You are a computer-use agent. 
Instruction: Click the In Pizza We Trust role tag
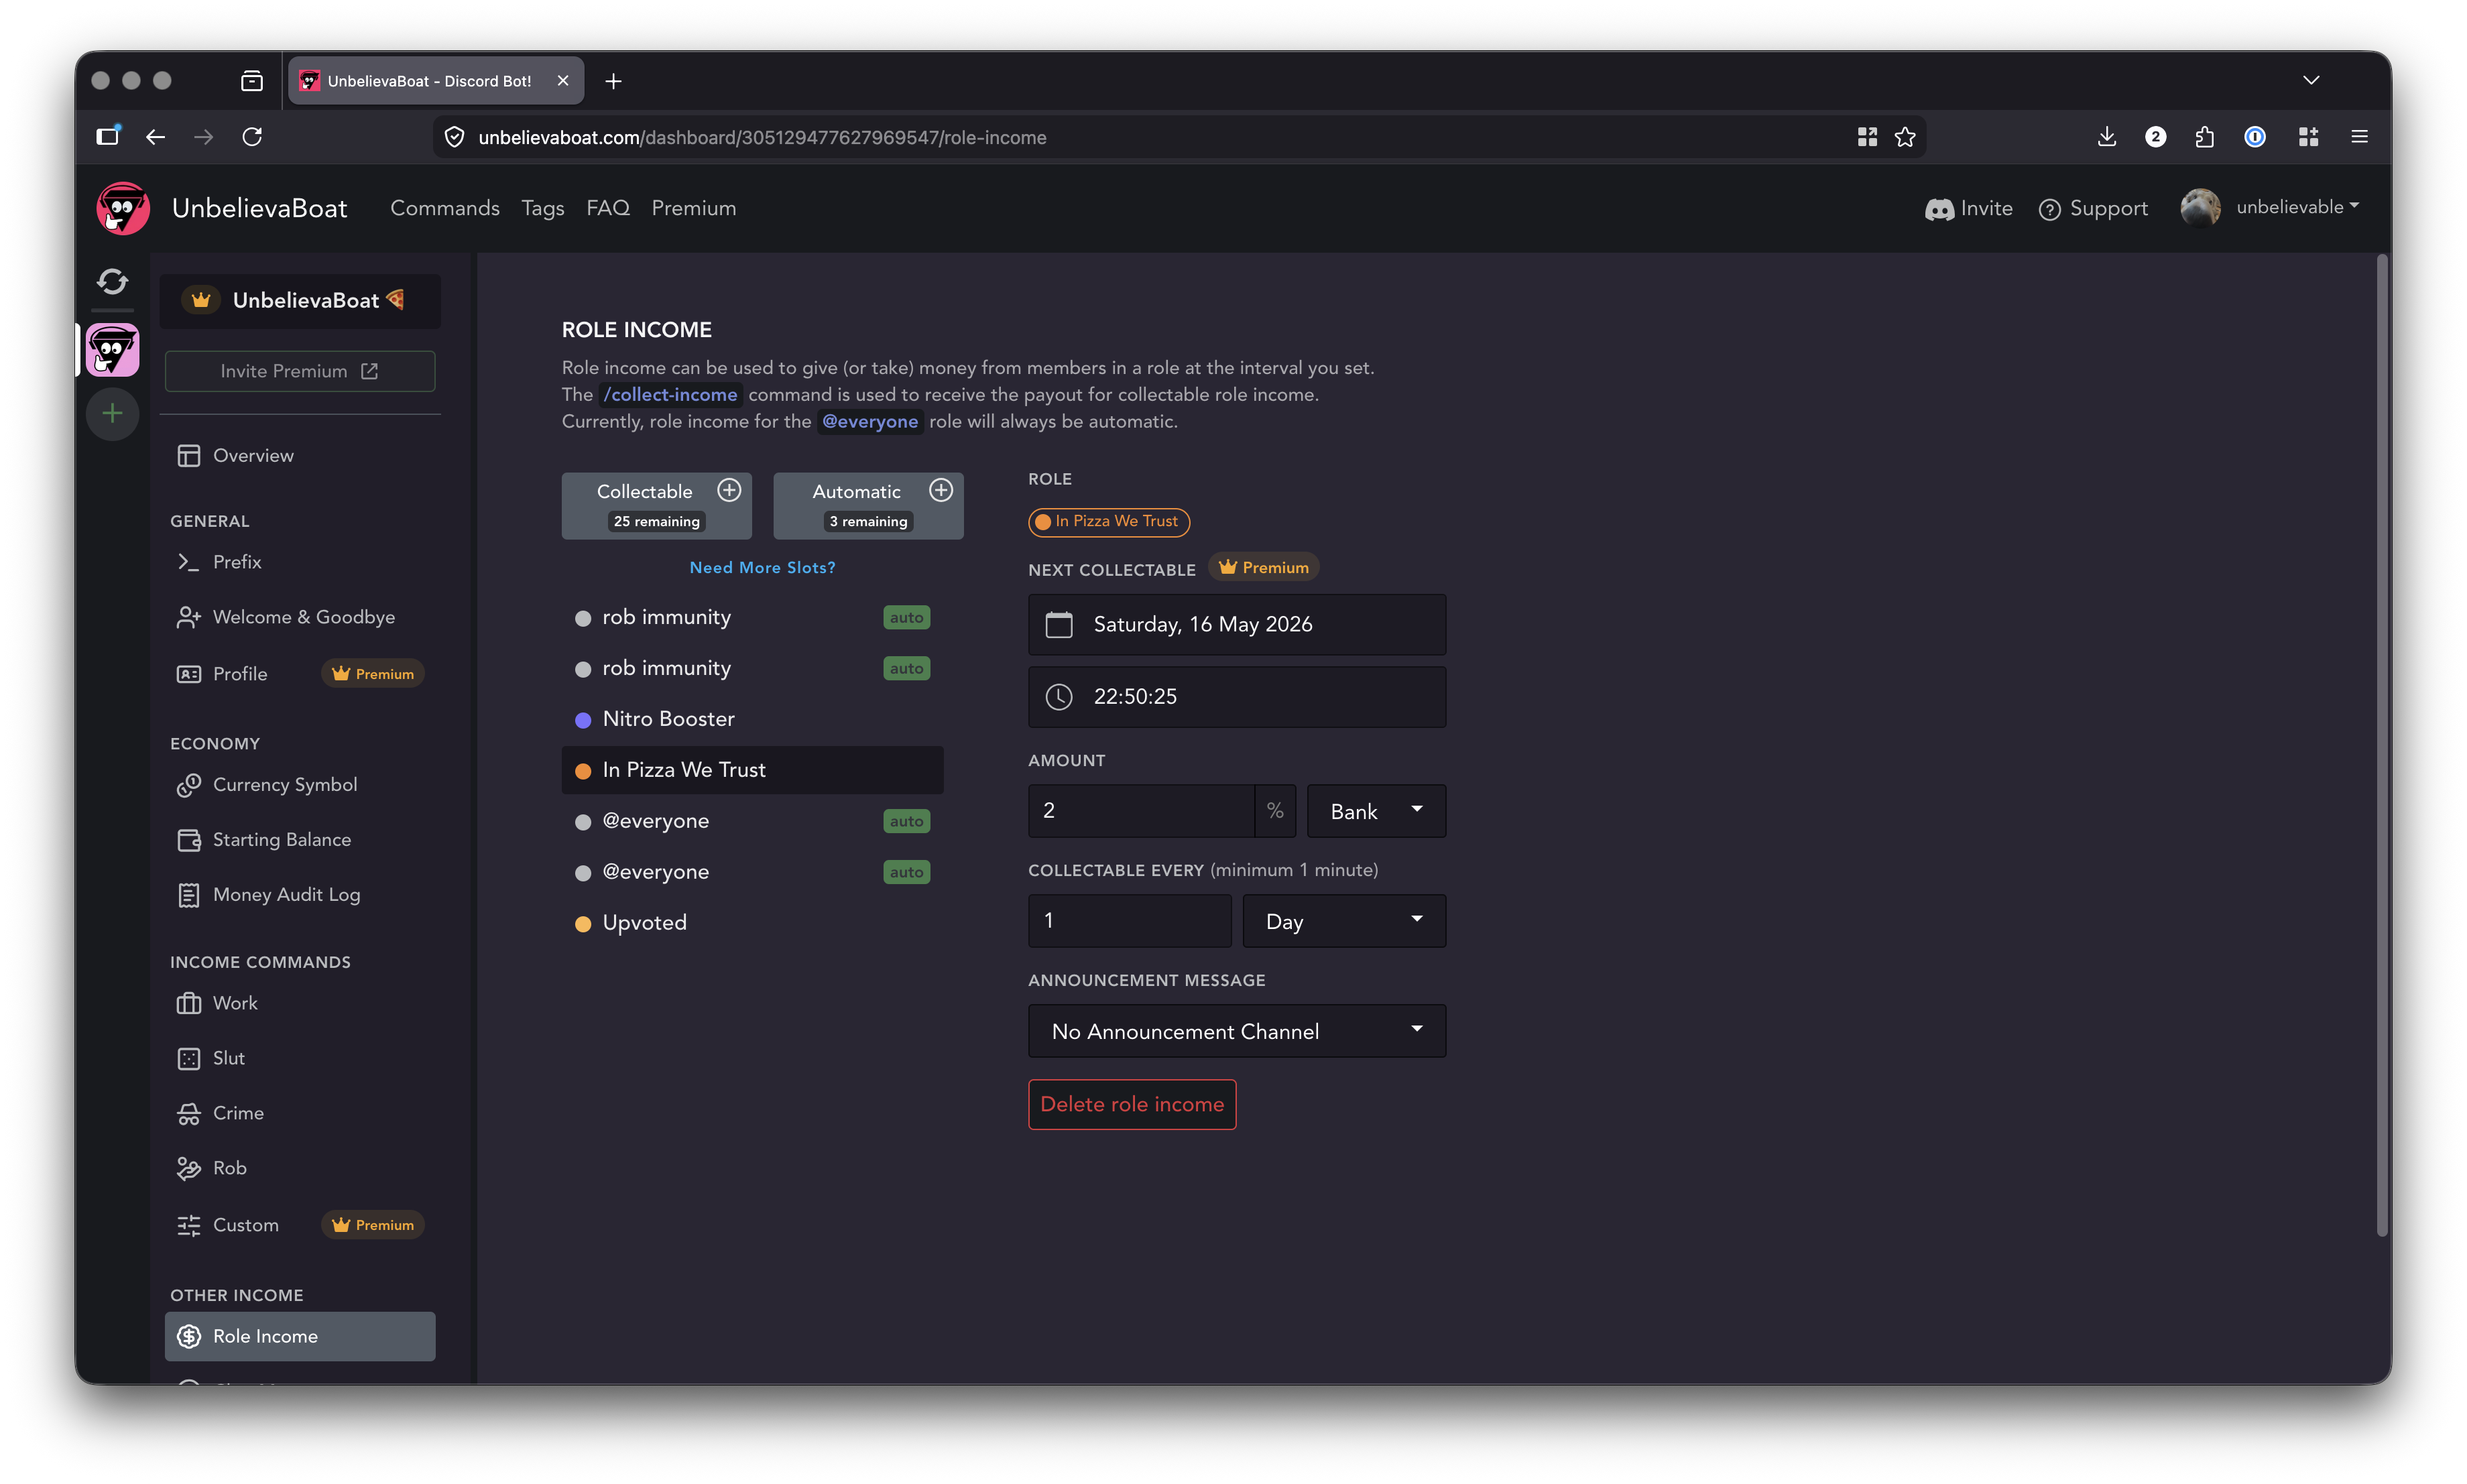1109,521
